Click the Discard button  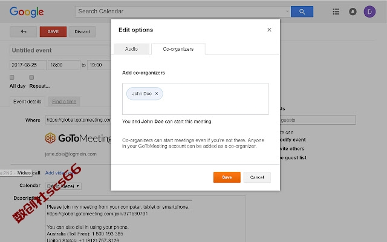click(x=82, y=31)
